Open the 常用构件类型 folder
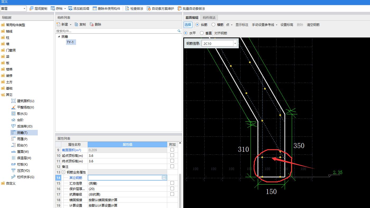 3,25
